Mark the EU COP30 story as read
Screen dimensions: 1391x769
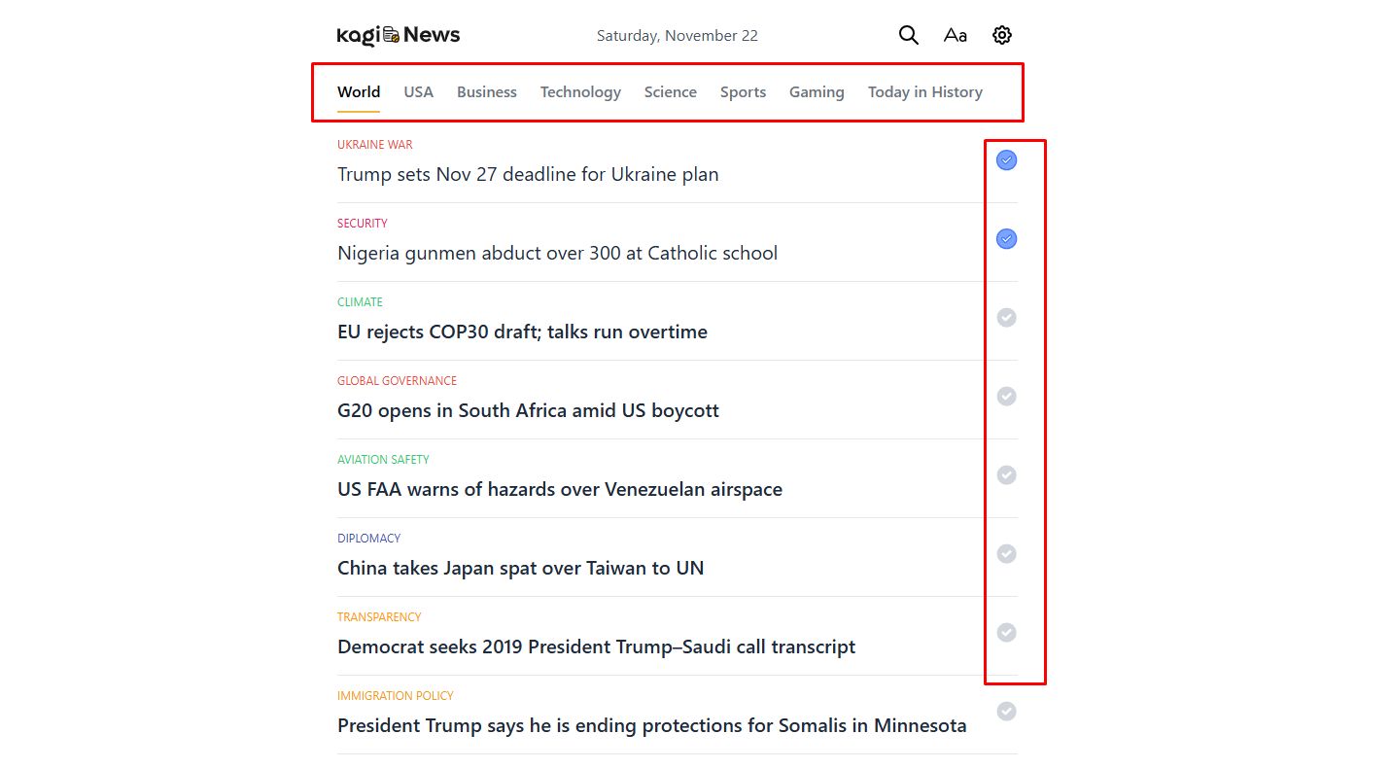coord(1006,317)
